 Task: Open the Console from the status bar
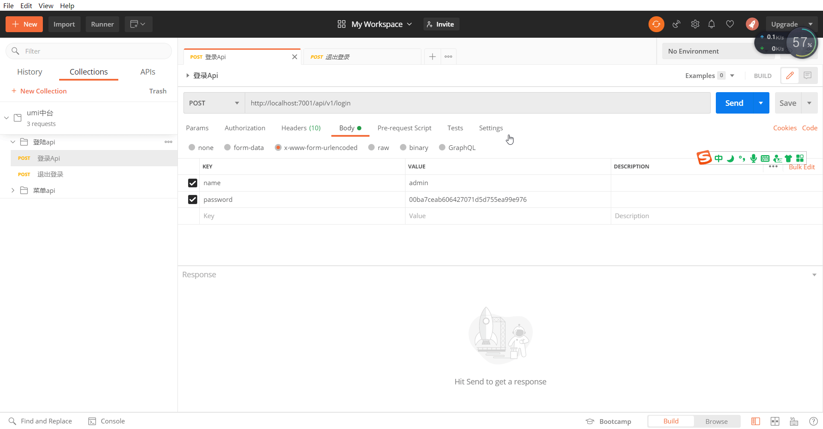pyautogui.click(x=106, y=421)
